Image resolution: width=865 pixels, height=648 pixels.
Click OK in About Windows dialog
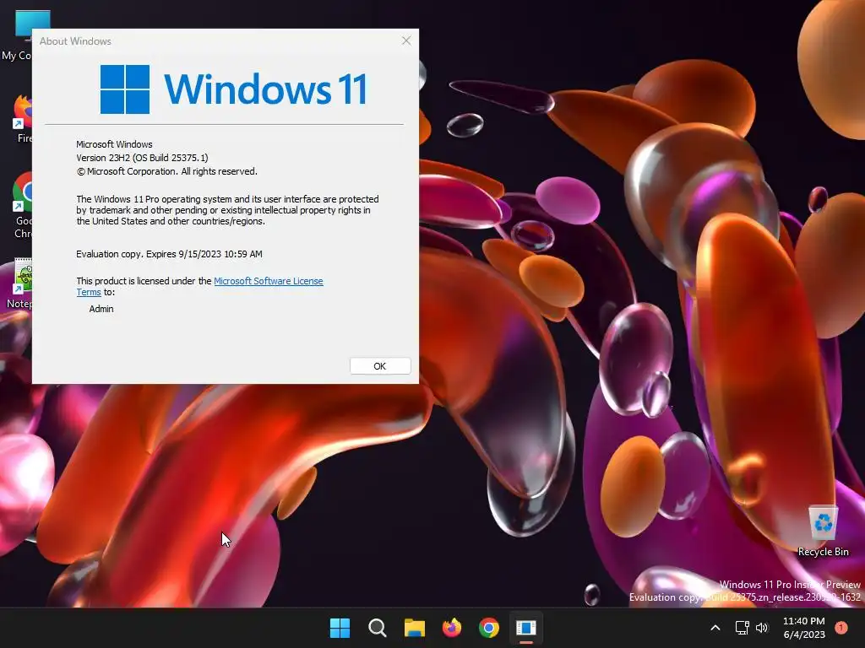click(x=380, y=366)
